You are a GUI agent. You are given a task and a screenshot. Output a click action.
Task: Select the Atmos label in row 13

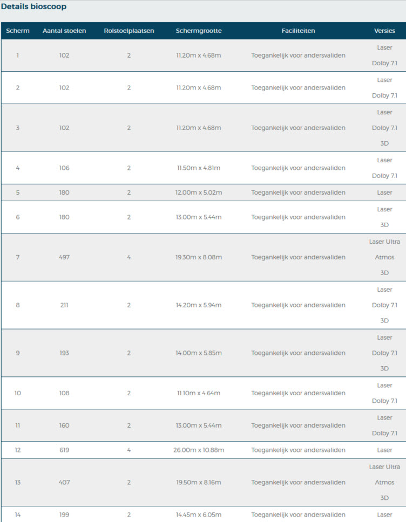click(x=384, y=482)
